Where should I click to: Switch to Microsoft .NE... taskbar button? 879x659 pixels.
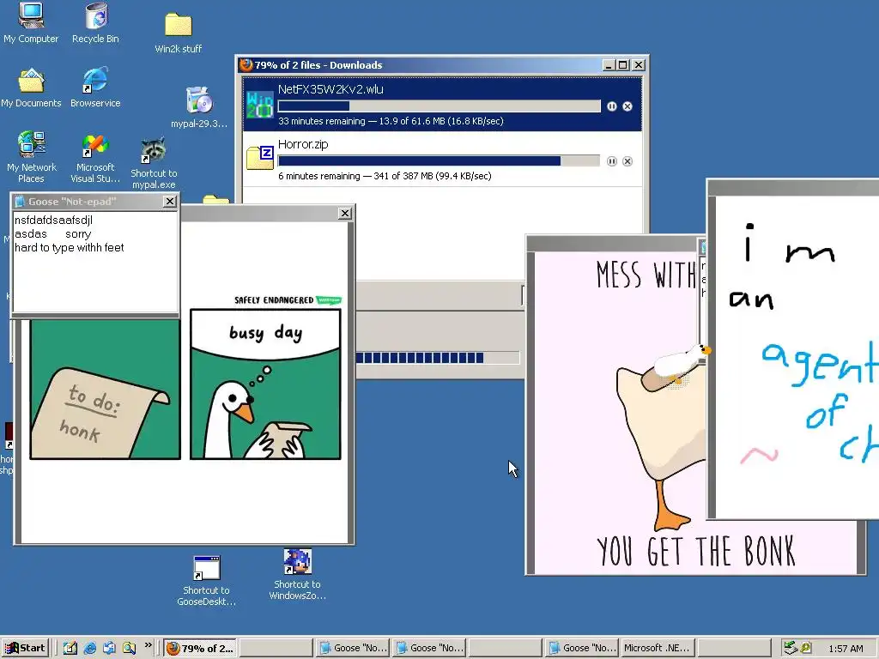coord(658,649)
